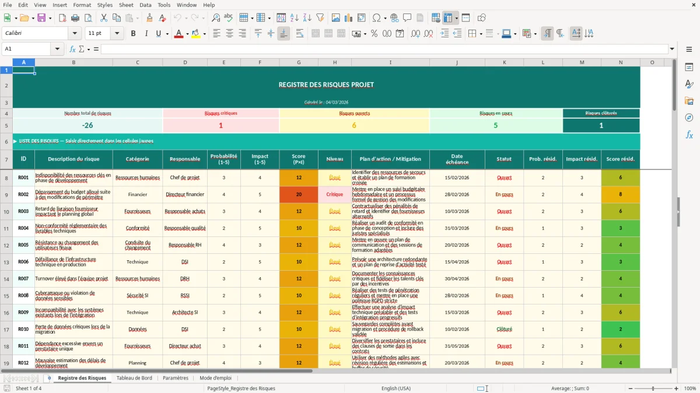Image resolution: width=700 pixels, height=393 pixels.
Task: Open the sidebar Navigator panel
Action: pos(689,118)
